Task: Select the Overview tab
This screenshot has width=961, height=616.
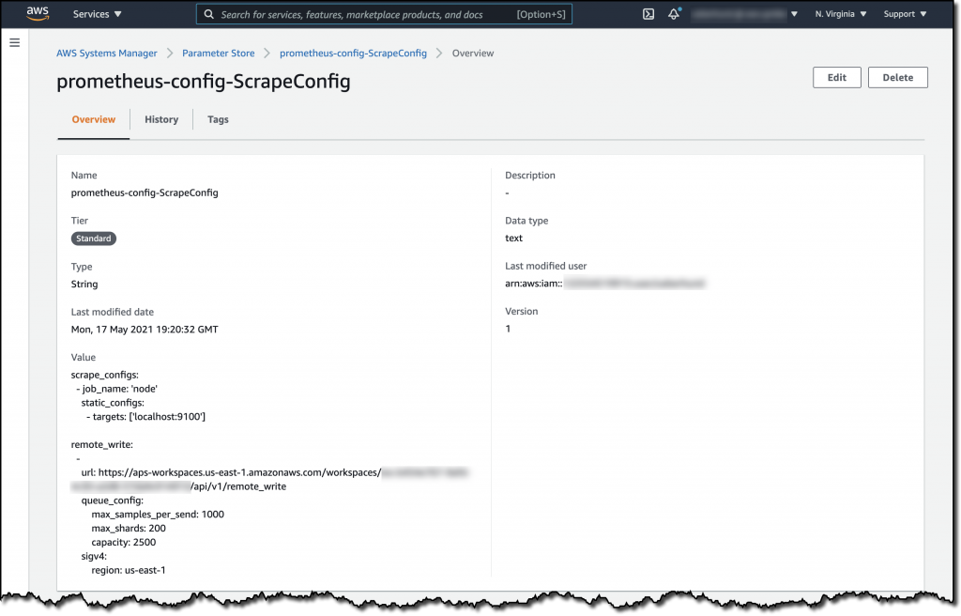Action: (x=93, y=119)
